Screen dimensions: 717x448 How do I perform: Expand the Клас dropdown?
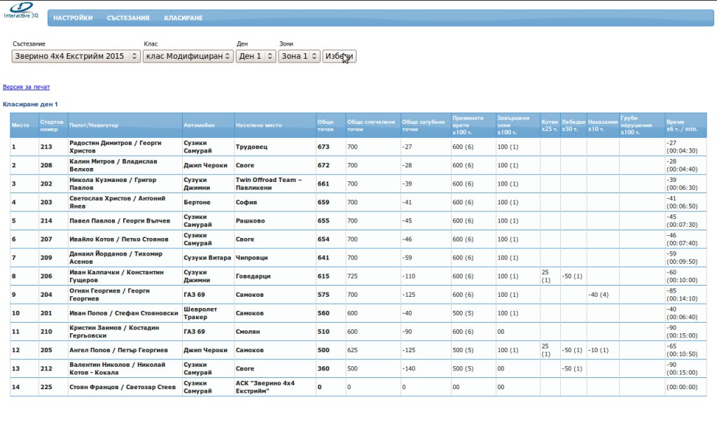click(188, 56)
